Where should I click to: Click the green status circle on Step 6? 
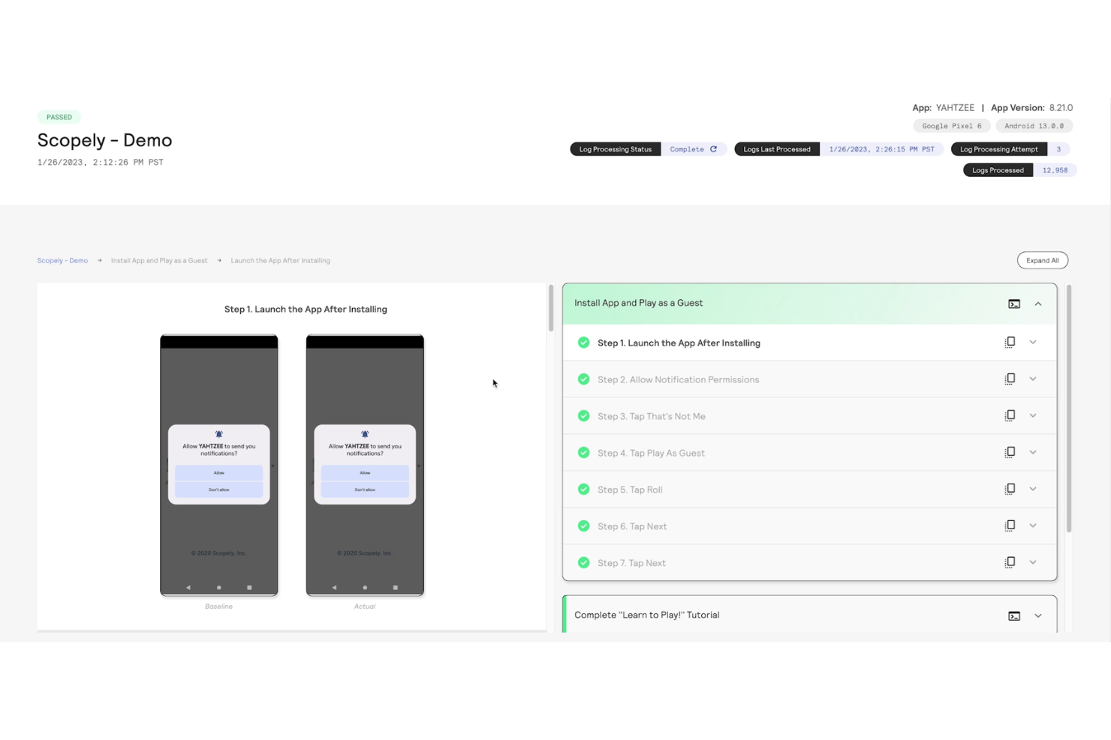(584, 526)
